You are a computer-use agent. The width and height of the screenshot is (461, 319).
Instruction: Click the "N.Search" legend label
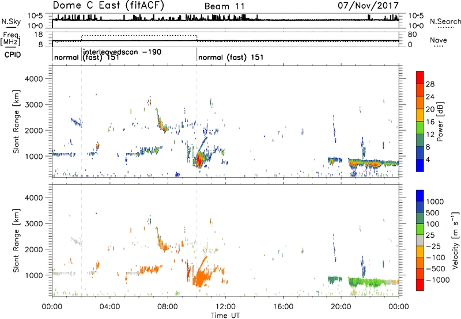[445, 21]
